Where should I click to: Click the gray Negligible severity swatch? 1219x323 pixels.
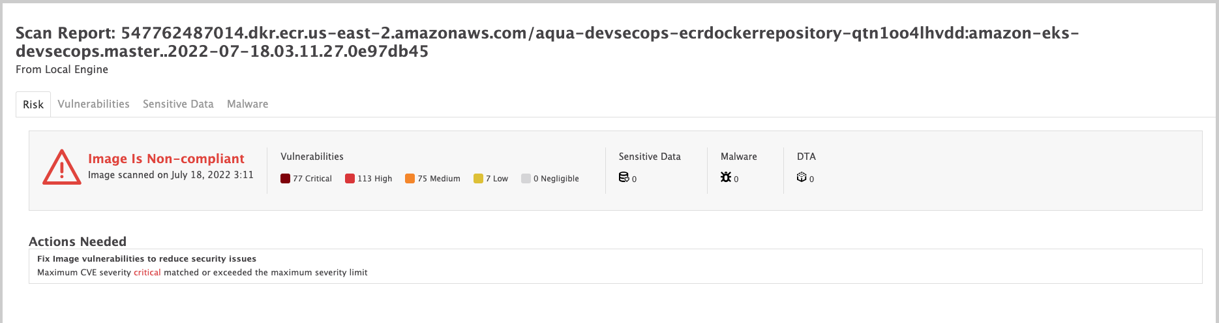(526, 178)
